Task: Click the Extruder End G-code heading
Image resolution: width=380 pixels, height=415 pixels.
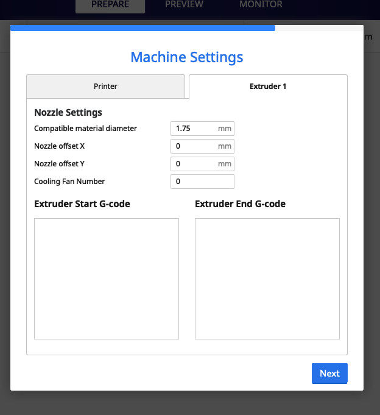Action: (240, 204)
